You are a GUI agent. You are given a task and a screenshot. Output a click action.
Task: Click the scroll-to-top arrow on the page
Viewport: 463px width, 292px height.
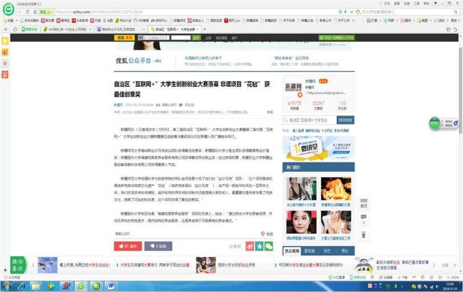click(363, 236)
